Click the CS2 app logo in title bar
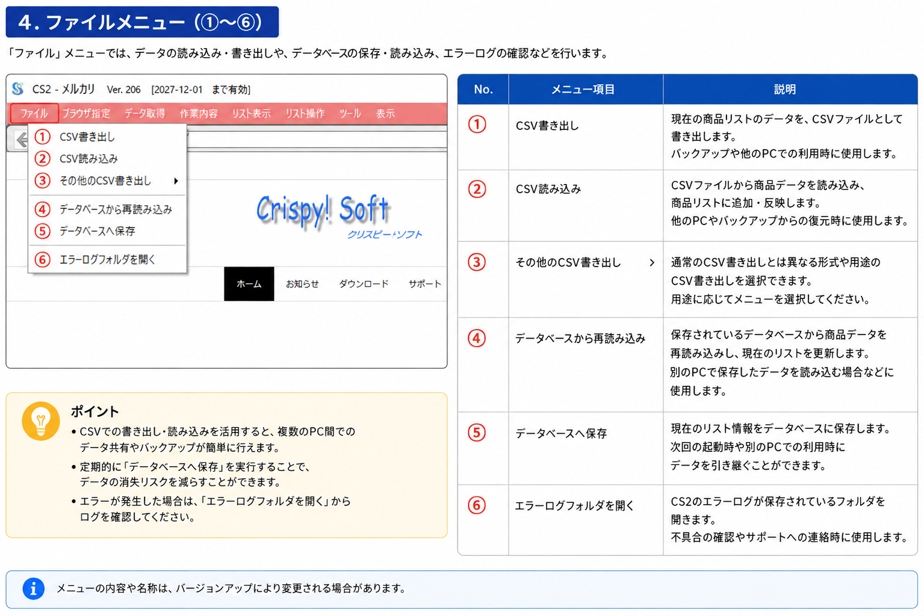The width and height of the screenshot is (924, 616). click(18, 89)
